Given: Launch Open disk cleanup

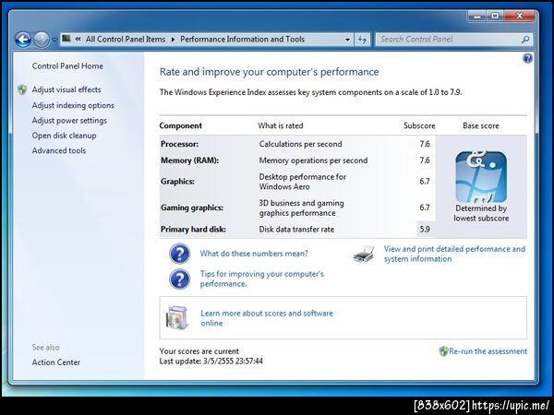Looking at the screenshot, I should point(64,136).
